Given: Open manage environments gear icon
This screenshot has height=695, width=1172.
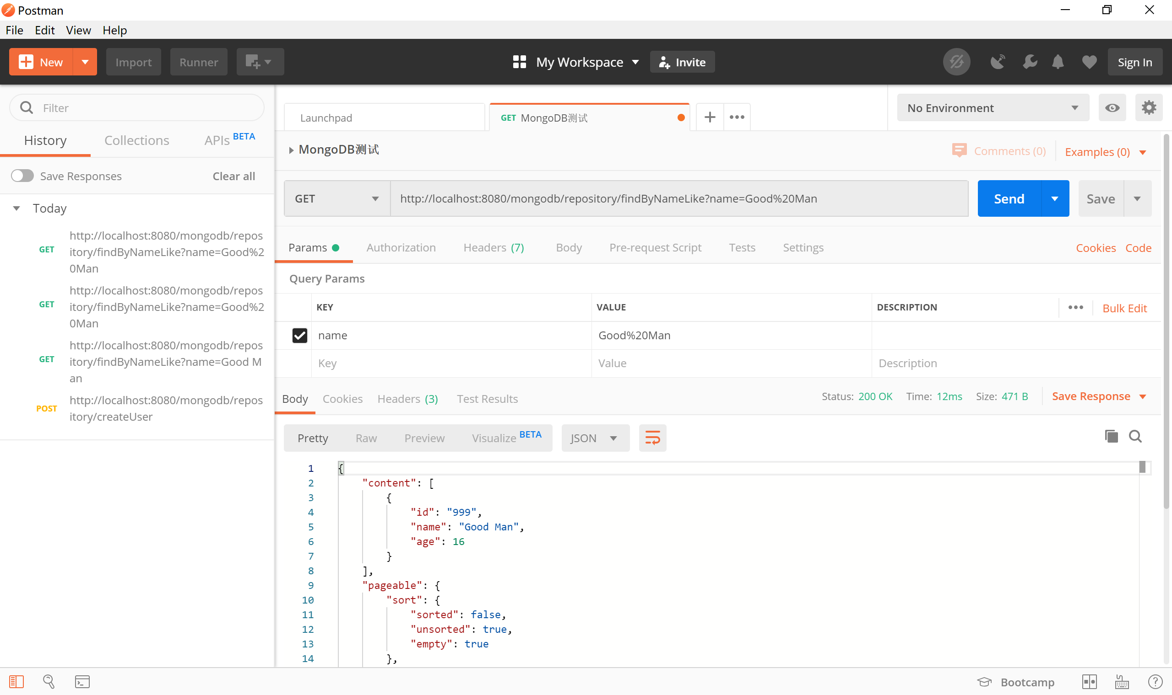Looking at the screenshot, I should [1148, 108].
